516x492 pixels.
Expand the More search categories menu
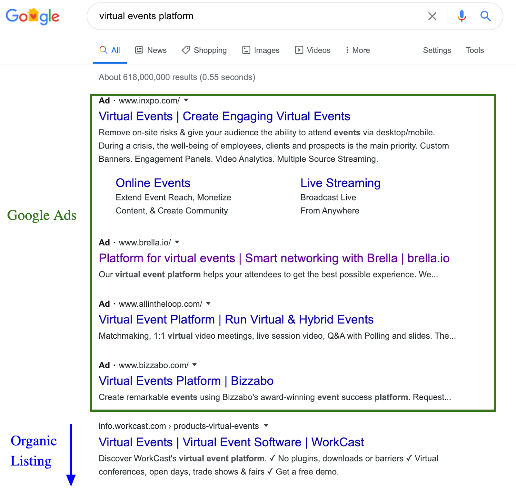point(358,50)
